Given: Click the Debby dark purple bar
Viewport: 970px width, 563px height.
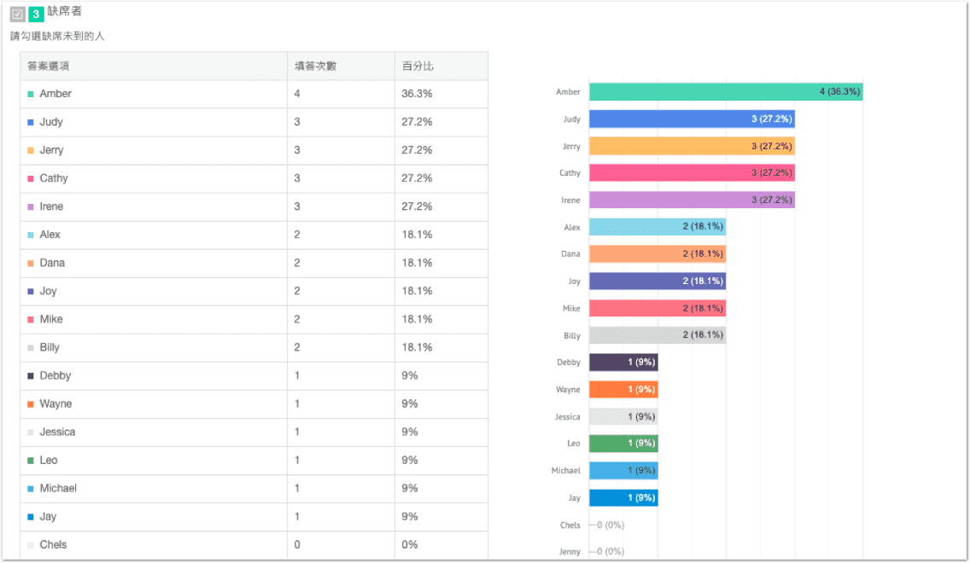Looking at the screenshot, I should (623, 363).
